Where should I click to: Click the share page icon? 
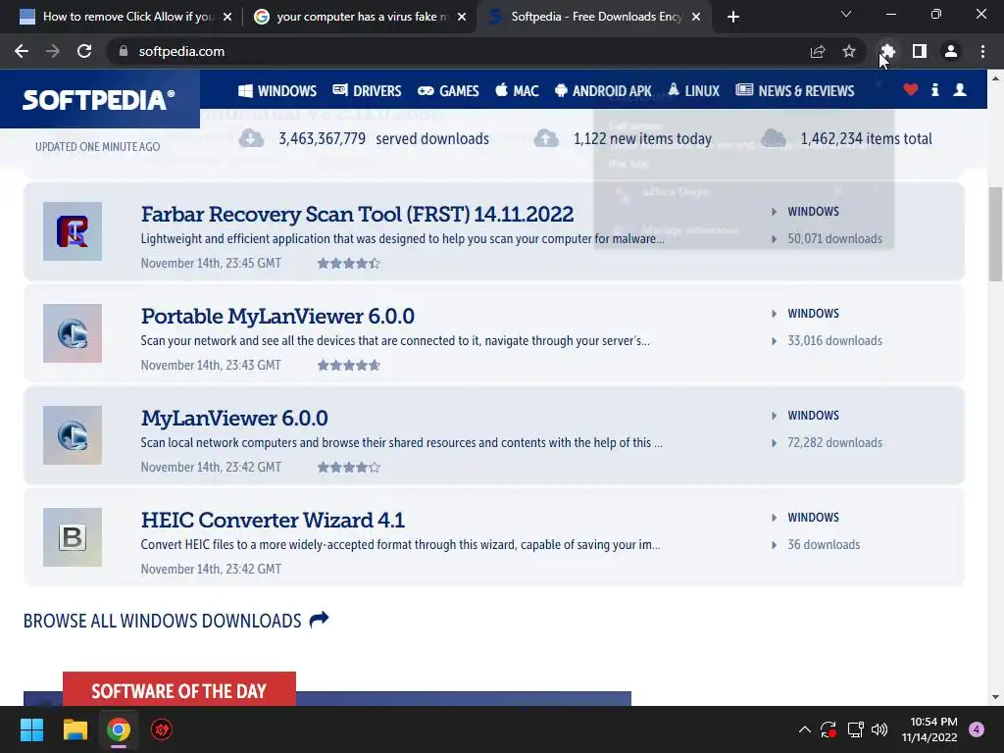(x=818, y=51)
